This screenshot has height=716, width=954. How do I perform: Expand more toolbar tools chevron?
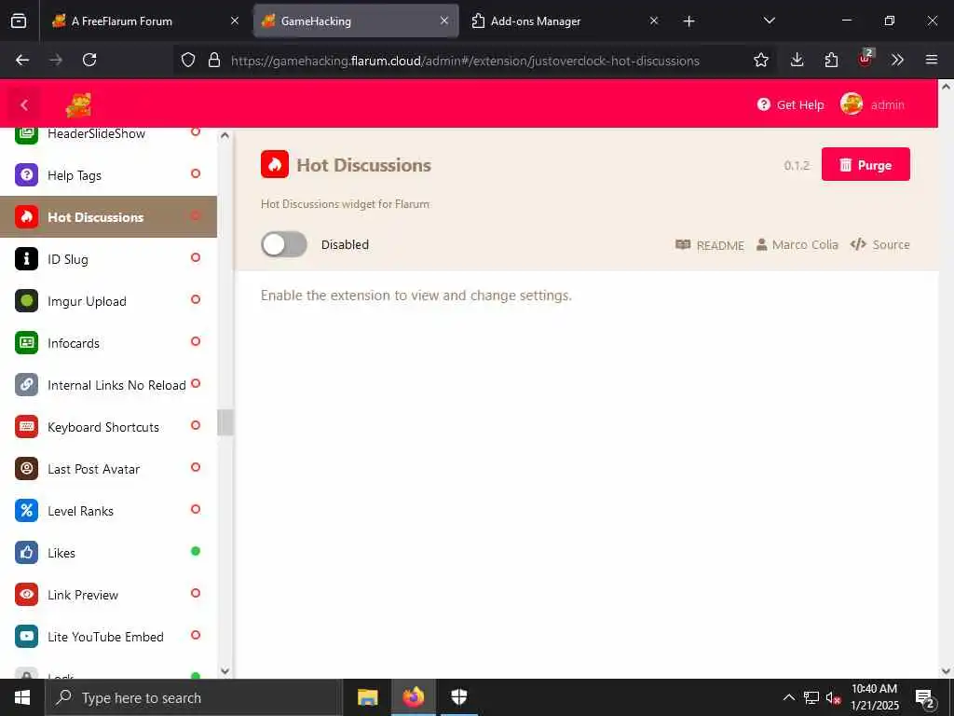pyautogui.click(x=897, y=60)
